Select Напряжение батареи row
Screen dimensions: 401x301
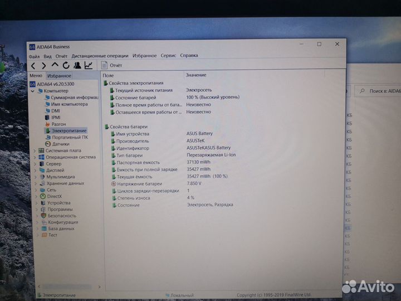[x=175, y=184]
